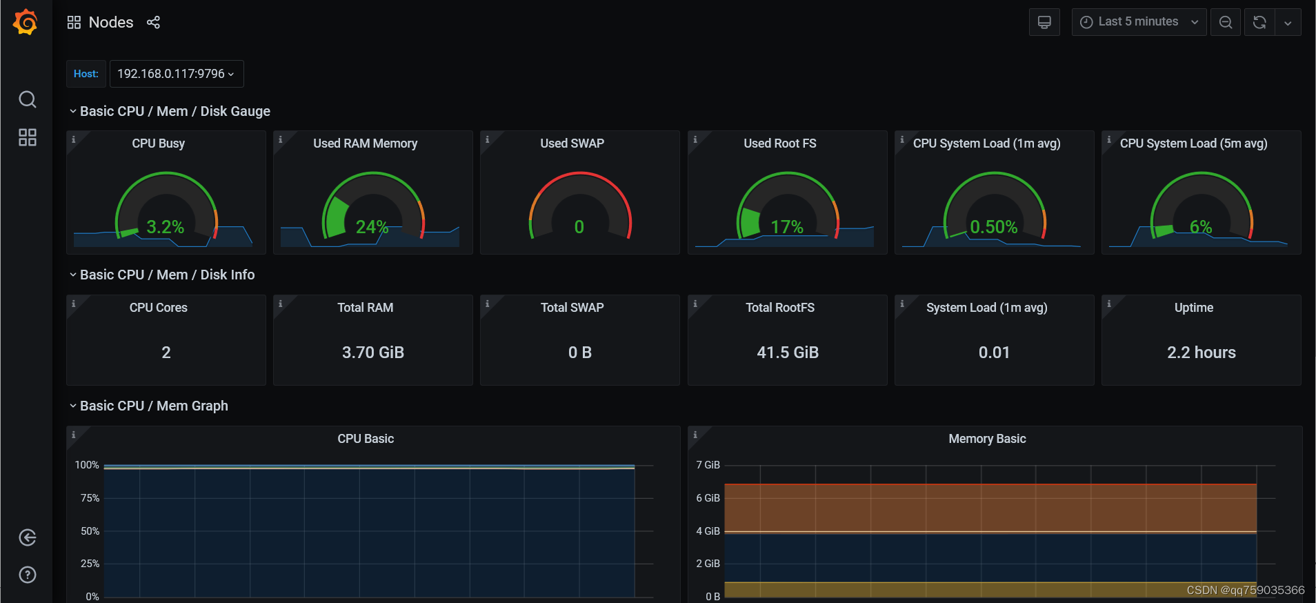1316x603 pixels.
Task: Refresh the dashboard with the refresh icon
Action: (1259, 22)
